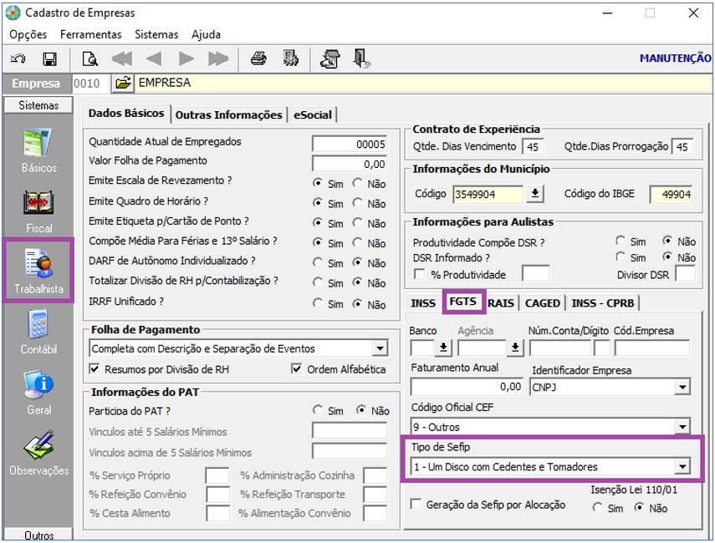This screenshot has height=543, width=715.
Task: Switch to RAIS tab
Action: point(501,303)
